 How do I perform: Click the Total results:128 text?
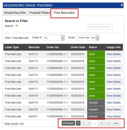coord(14,124)
